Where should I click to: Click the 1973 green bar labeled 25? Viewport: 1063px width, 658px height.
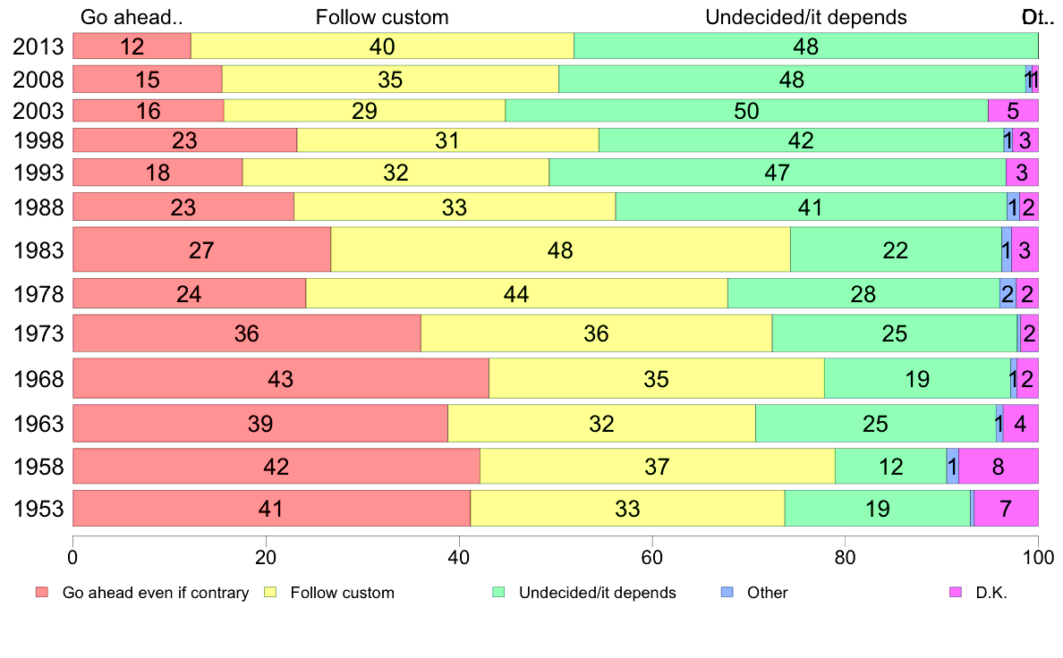click(x=894, y=333)
